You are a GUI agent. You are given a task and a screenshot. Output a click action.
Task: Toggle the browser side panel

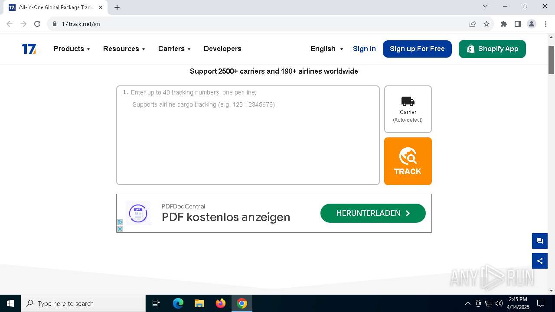pyautogui.click(x=518, y=24)
